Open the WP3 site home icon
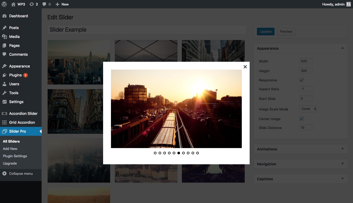 (x=13, y=4)
